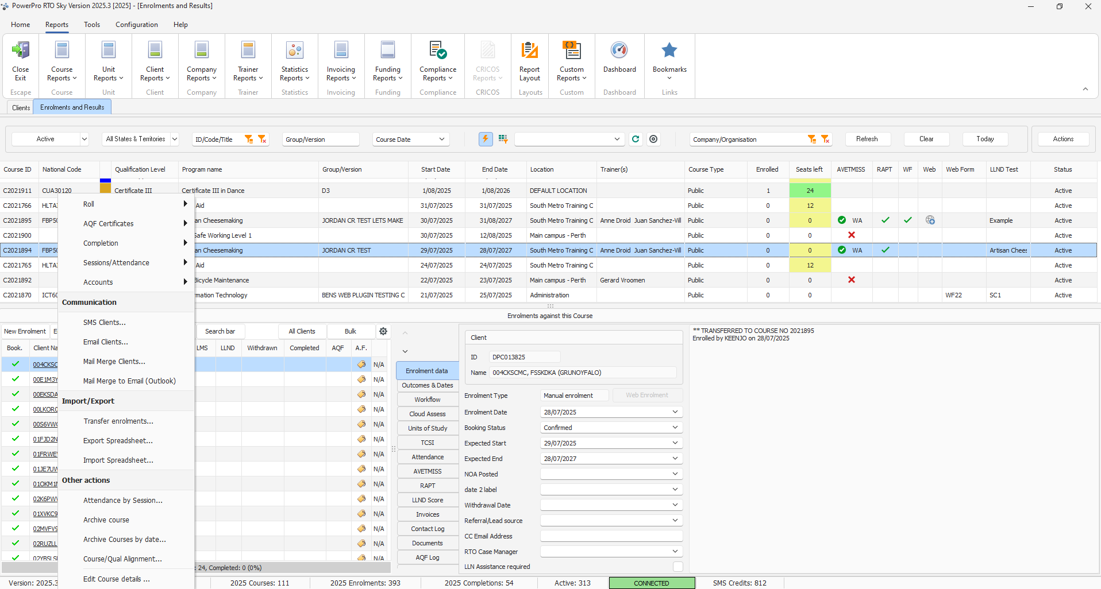Open the Active status dropdown

click(x=84, y=139)
